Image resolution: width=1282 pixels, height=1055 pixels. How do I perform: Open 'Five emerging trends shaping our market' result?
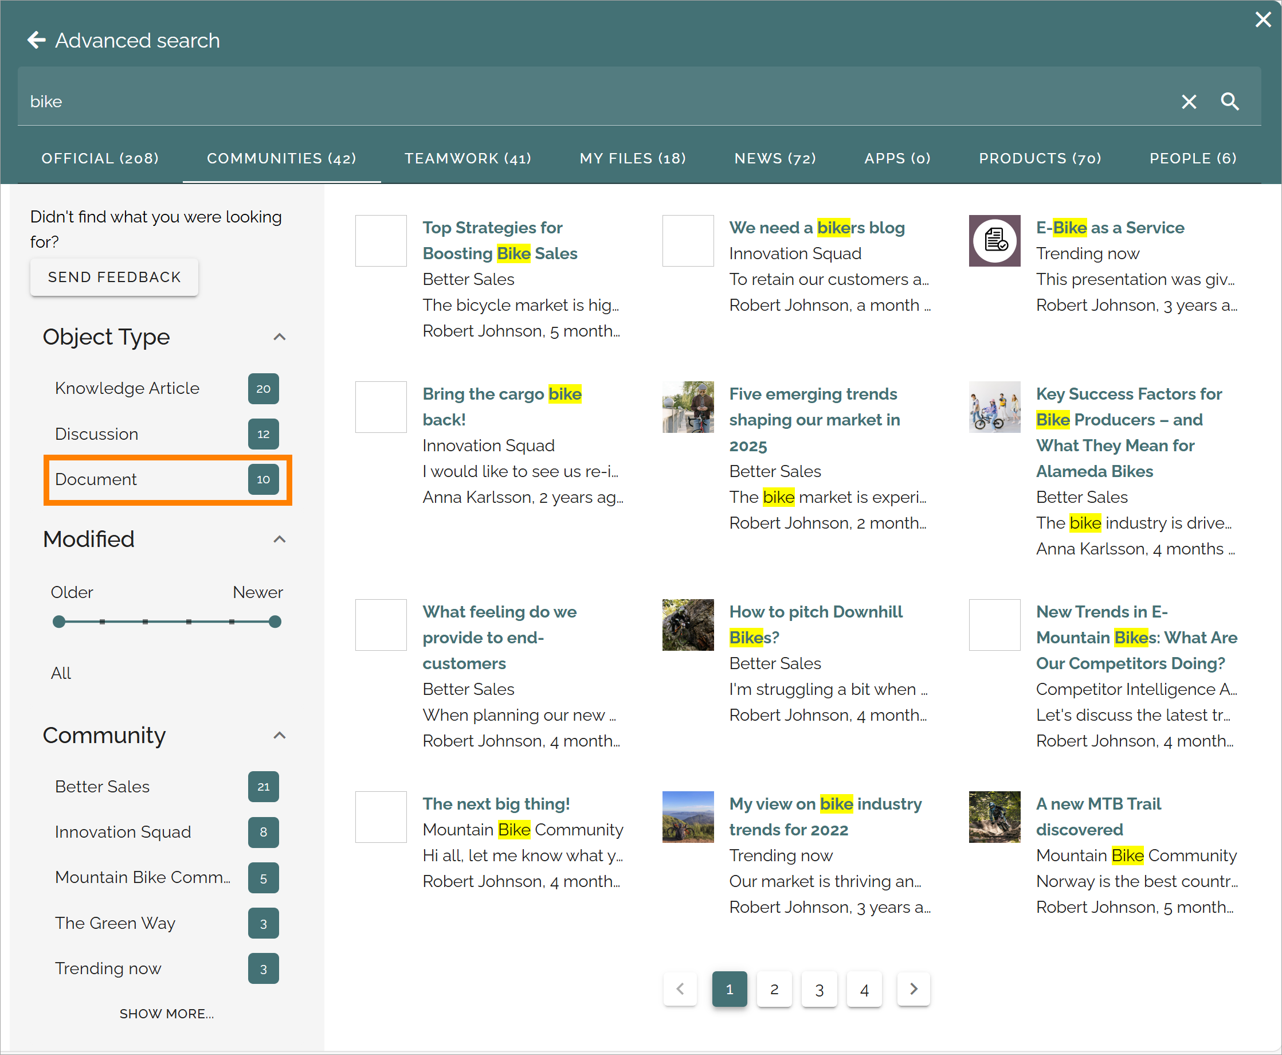pos(814,419)
